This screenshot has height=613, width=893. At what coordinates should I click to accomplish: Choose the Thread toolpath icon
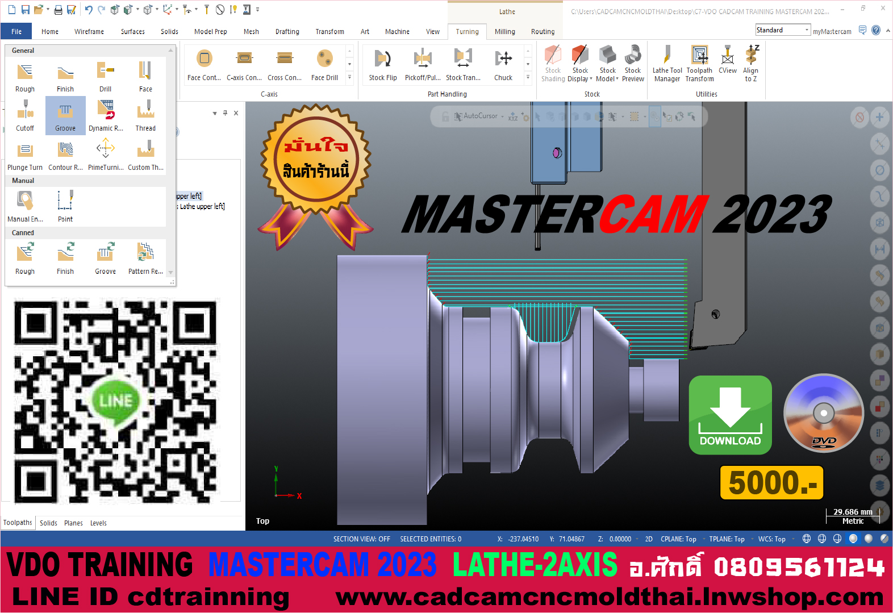(145, 115)
